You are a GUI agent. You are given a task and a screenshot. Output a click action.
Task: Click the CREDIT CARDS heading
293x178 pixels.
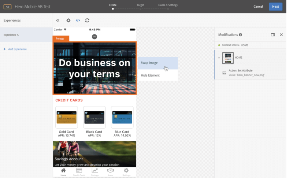click(x=69, y=100)
